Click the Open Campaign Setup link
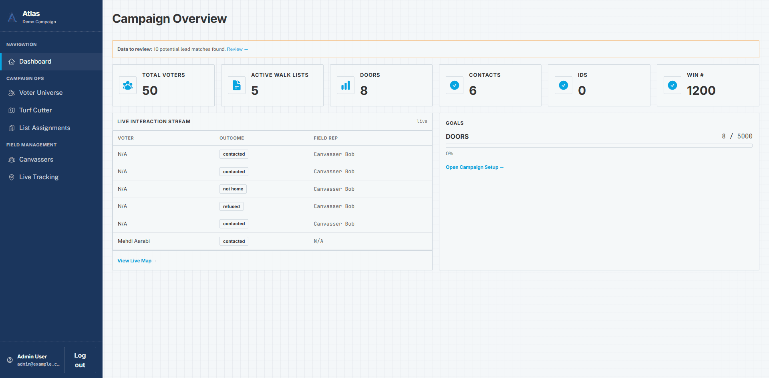Screen dimensions: 769x378 [475, 167]
